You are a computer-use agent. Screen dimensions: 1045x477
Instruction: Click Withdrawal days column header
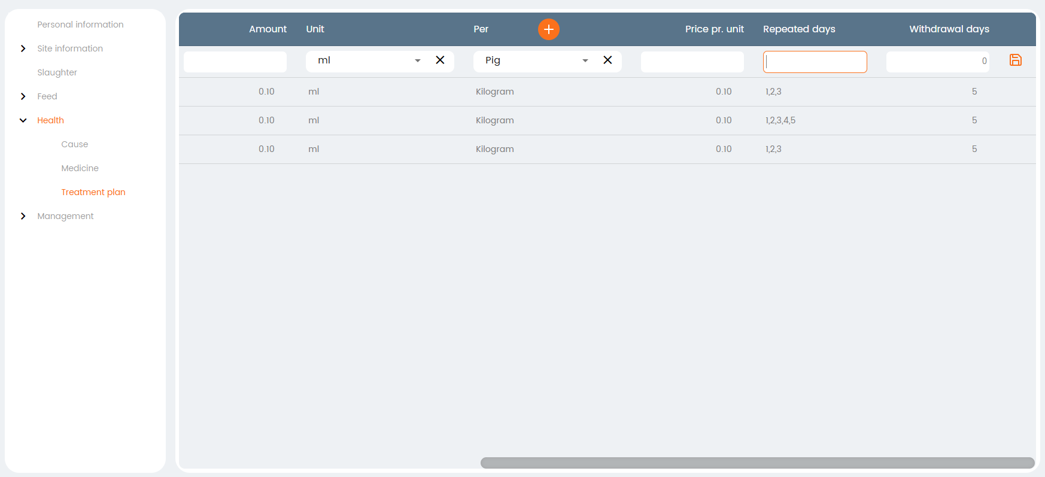(949, 29)
